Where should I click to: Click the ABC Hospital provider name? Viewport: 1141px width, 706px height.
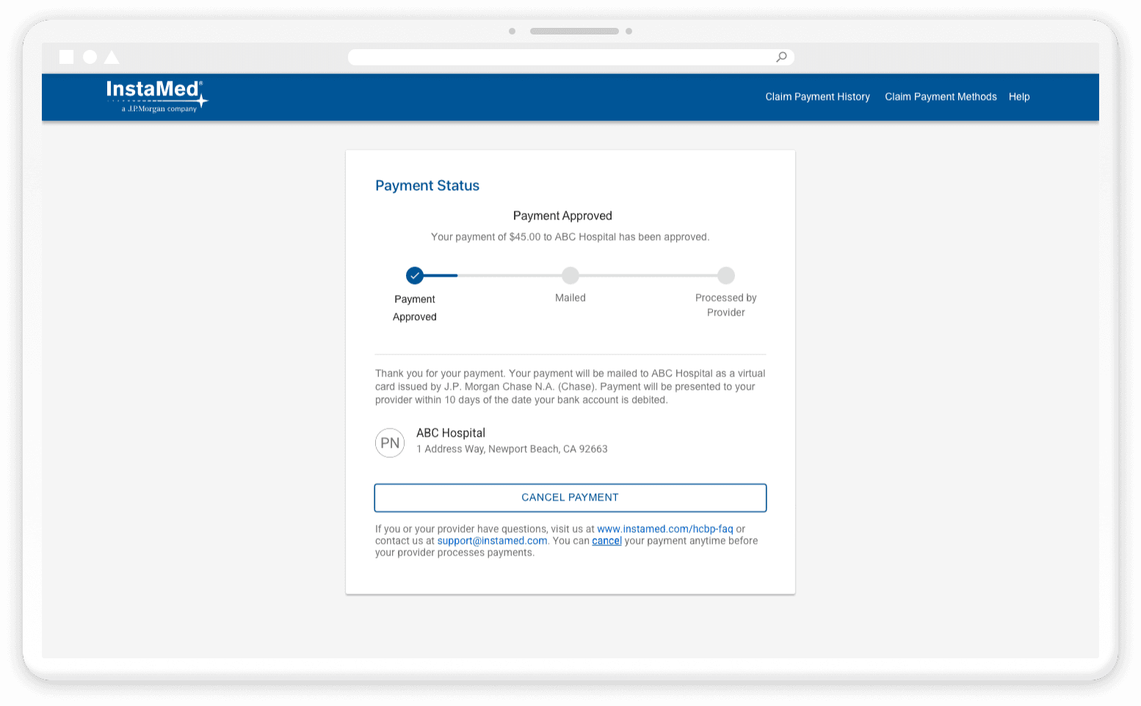[x=451, y=433]
